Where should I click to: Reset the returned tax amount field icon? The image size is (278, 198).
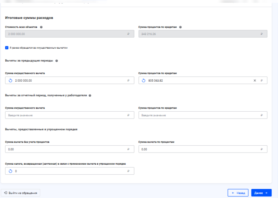pyautogui.click(x=10, y=171)
